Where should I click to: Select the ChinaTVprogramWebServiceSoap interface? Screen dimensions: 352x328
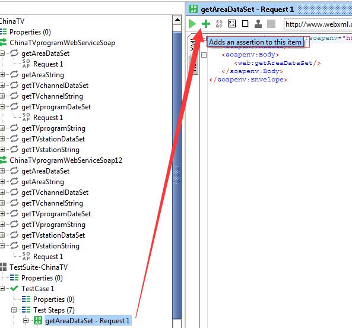click(62, 42)
